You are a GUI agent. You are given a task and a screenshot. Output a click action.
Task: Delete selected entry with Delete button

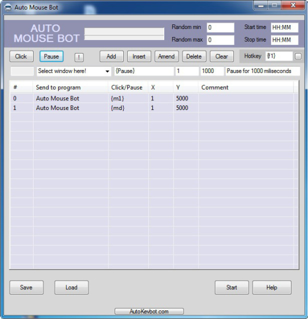click(194, 56)
